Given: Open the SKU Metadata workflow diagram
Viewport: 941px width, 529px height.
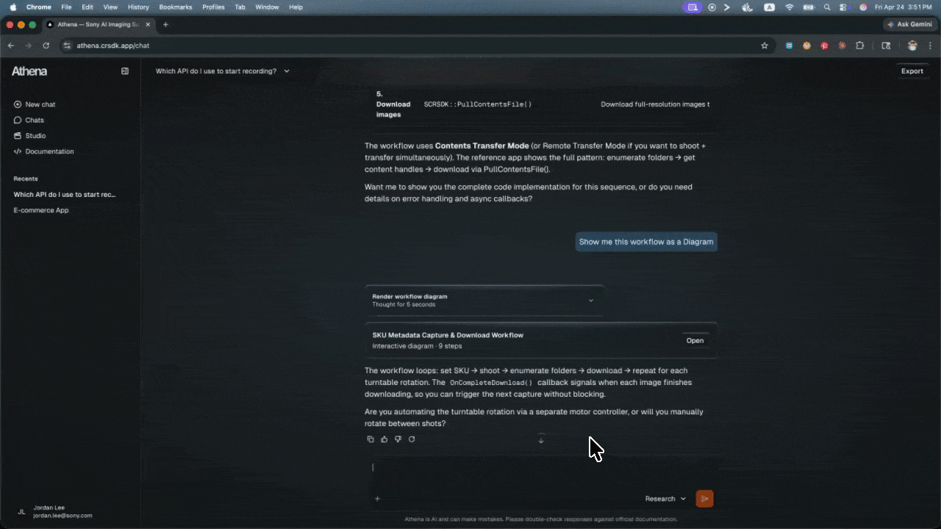Looking at the screenshot, I should [695, 340].
